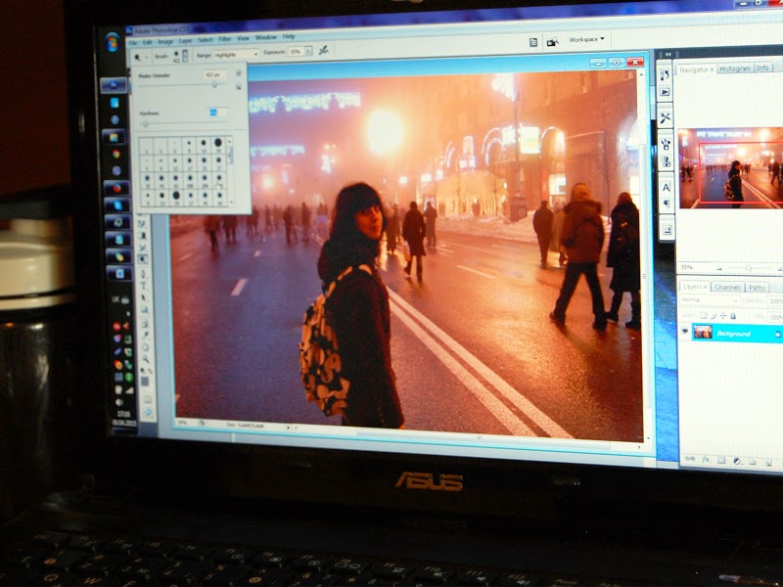The height and width of the screenshot is (587, 783).
Task: Open Windows Start menu orb
Action: 112,42
